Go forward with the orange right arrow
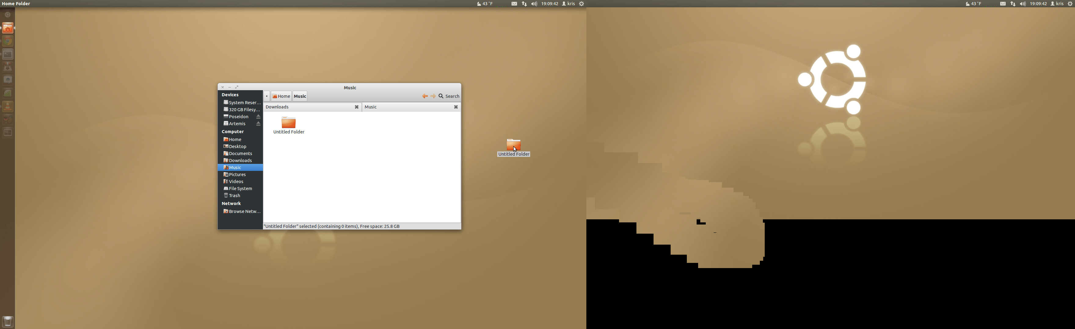Viewport: 1075px width, 329px height. tap(433, 96)
